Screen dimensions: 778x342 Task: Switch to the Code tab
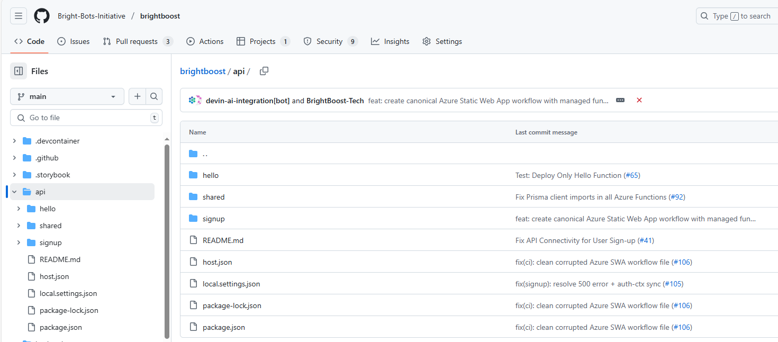point(29,41)
